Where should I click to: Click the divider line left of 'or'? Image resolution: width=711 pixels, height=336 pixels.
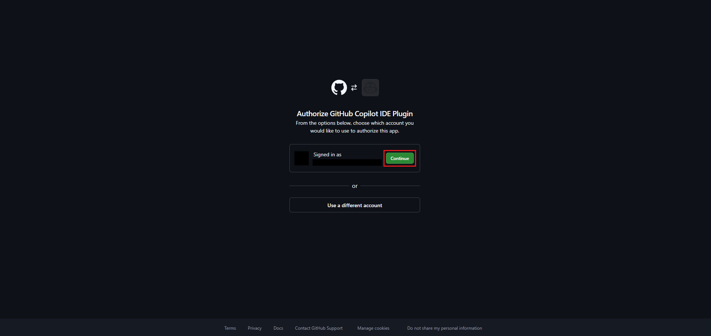pyautogui.click(x=319, y=186)
